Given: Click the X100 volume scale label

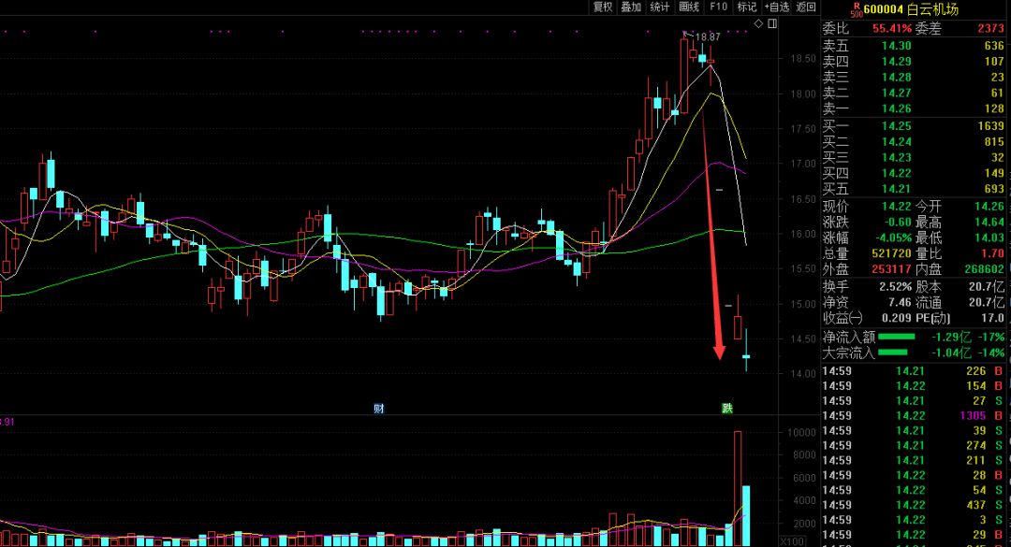Looking at the screenshot, I should 792,540.
